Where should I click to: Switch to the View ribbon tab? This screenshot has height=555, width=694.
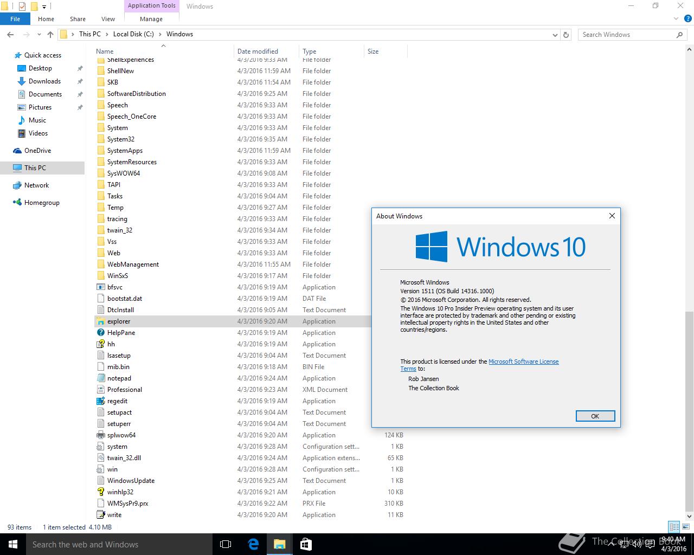(108, 19)
